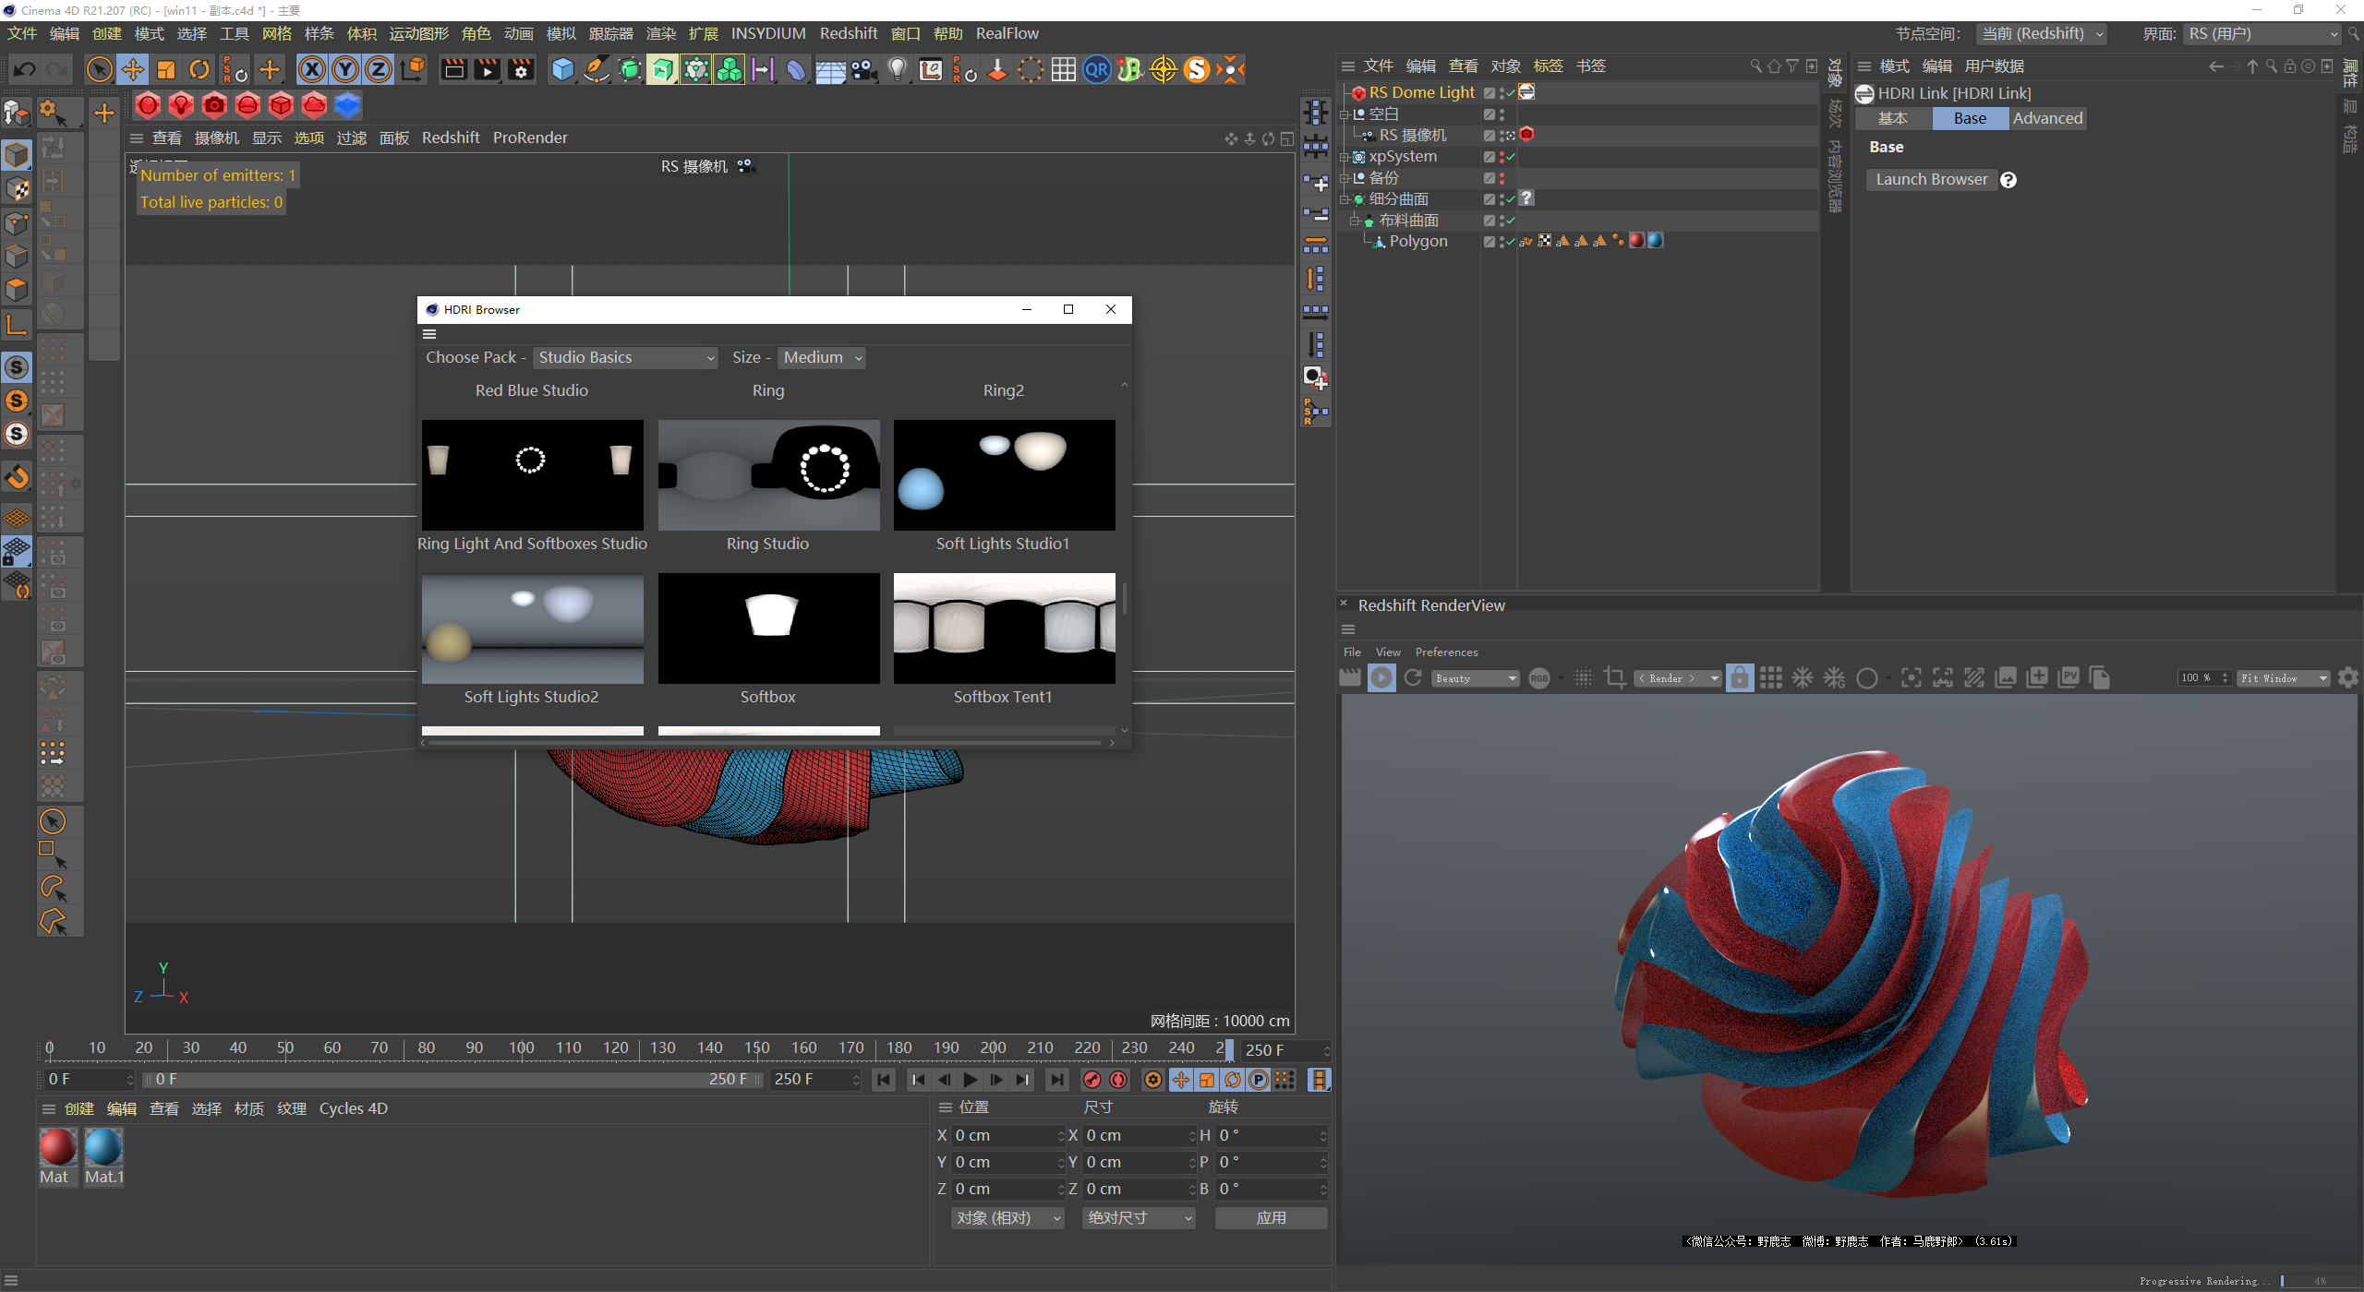Open Beauty AOV dropdown in RenderView

point(1476,678)
